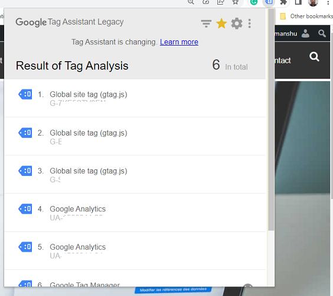The image size is (333, 296).
Task: Click the Result of Tag Analysis heading
Action: [72, 66]
